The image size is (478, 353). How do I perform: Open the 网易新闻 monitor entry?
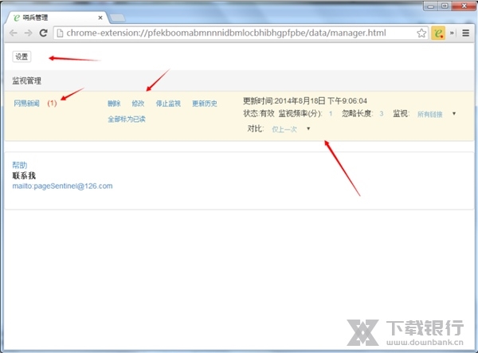[29, 104]
